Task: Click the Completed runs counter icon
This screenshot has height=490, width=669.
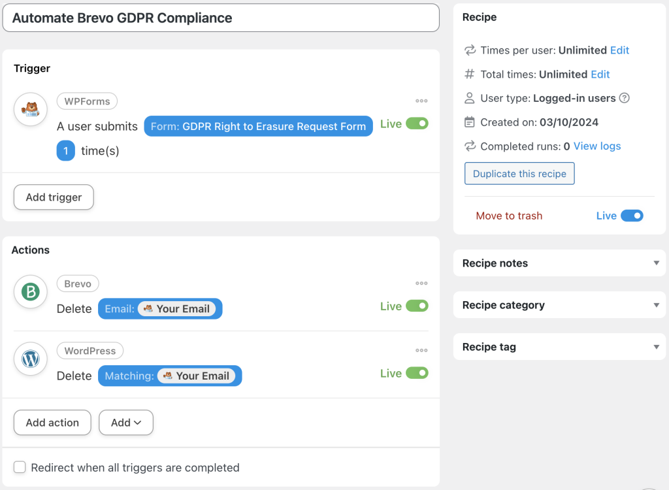Action: (x=469, y=146)
